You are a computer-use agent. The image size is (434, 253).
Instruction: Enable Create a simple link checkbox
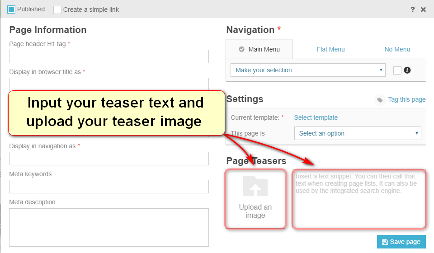(57, 9)
